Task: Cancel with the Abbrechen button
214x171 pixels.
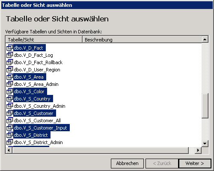Action: click(127, 163)
